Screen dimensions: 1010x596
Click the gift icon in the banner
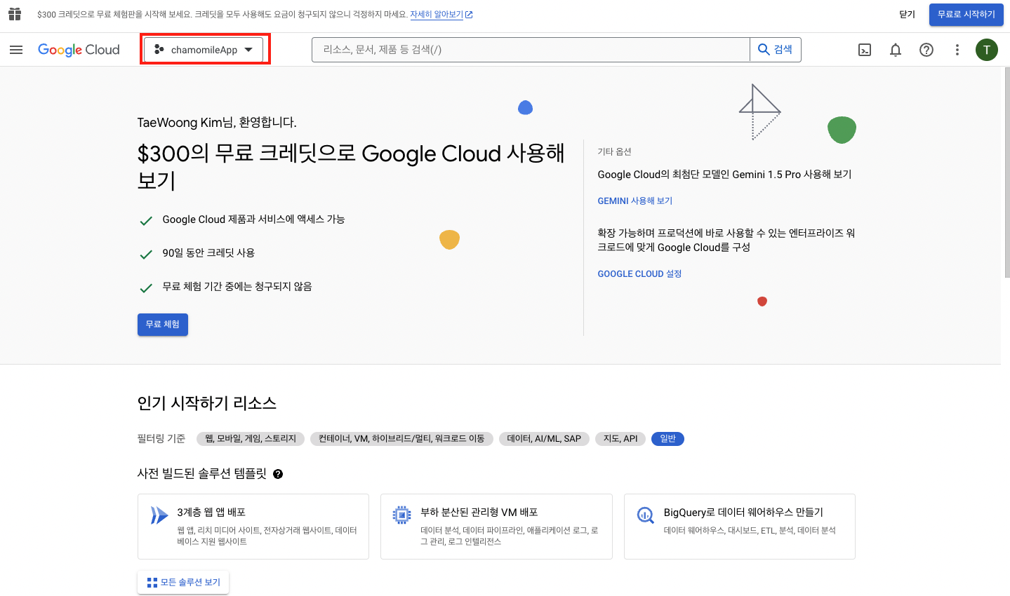point(15,14)
